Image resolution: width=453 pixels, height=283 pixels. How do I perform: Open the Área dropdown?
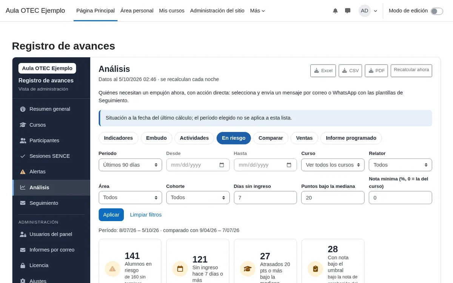tap(130, 198)
